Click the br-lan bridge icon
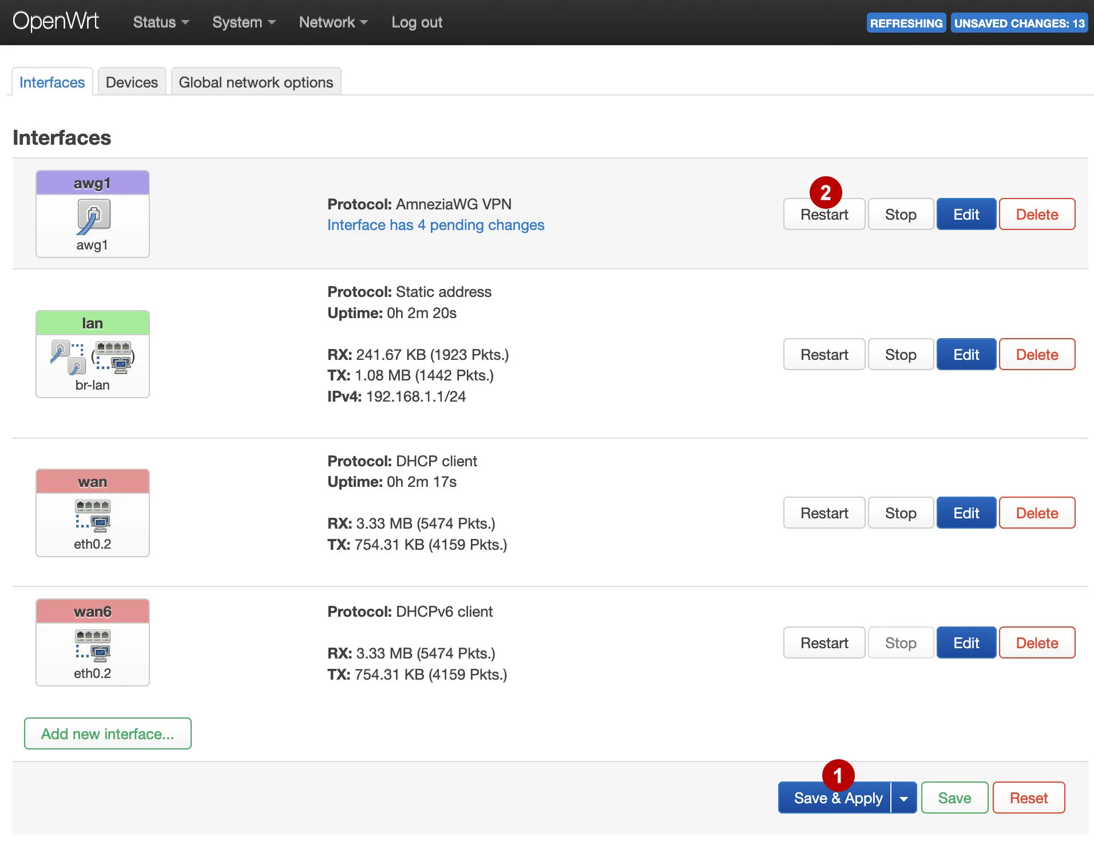Screen dimensions: 1094x841 coord(92,355)
